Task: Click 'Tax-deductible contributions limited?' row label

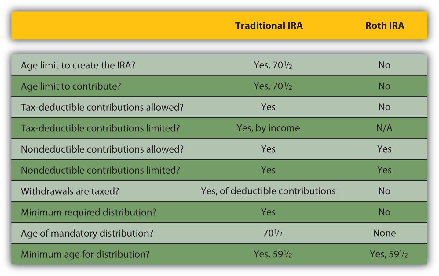Action: click(100, 128)
